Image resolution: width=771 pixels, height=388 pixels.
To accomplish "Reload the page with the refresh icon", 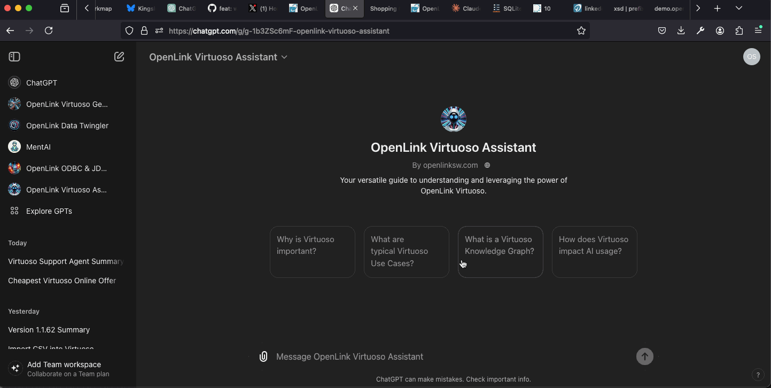I will click(x=49, y=31).
